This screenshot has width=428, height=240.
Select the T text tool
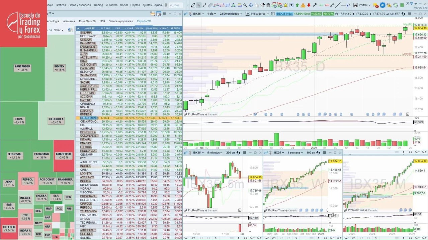tap(291, 5)
